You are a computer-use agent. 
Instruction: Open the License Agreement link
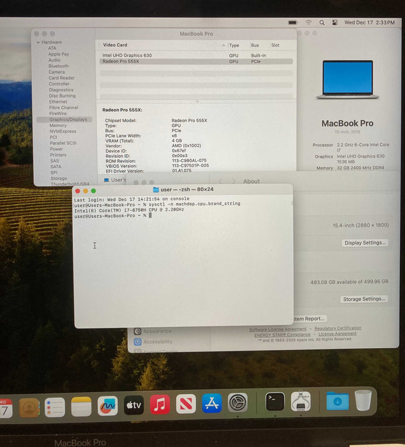337,334
